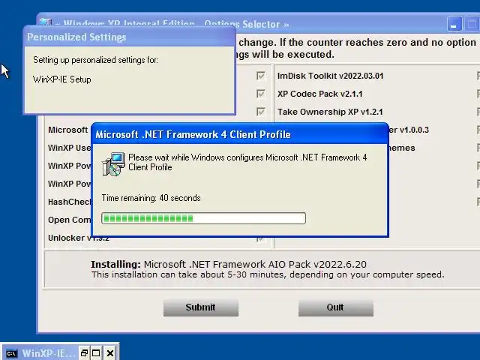Image resolution: width=480 pixels, height=360 pixels.
Task: Select Take Ownership XP v1.2.1 entry
Action: click(330, 112)
